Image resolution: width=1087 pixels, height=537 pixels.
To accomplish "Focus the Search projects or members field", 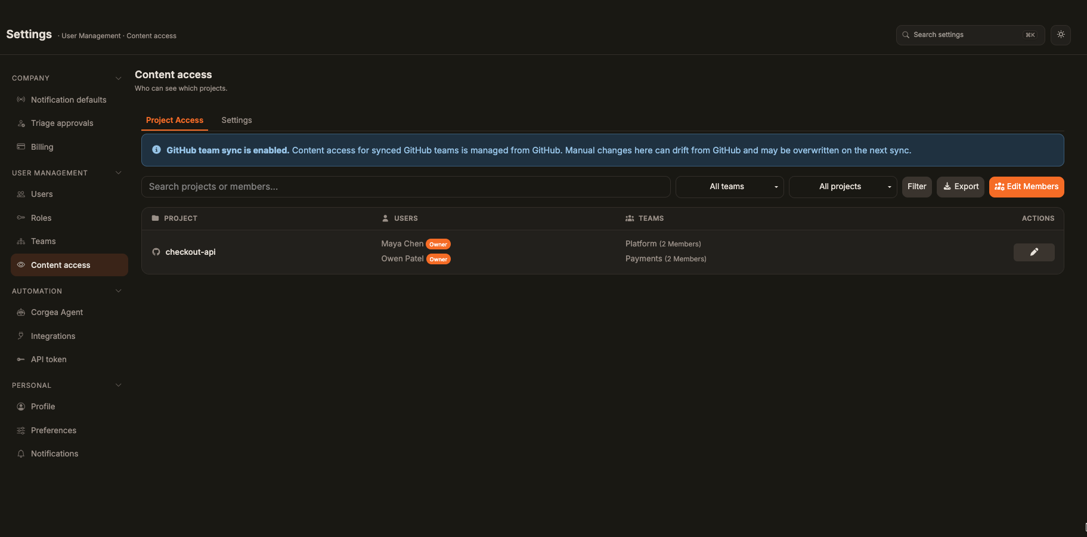I will pos(405,187).
